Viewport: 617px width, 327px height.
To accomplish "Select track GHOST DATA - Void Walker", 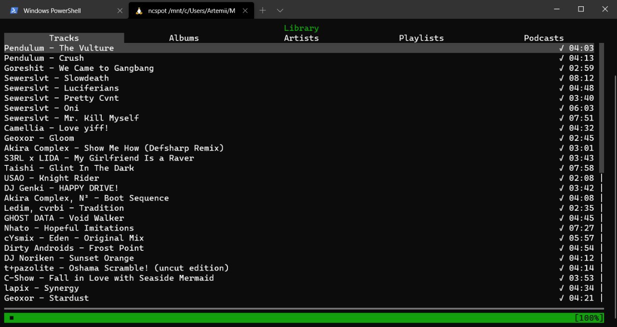I will pos(299,218).
